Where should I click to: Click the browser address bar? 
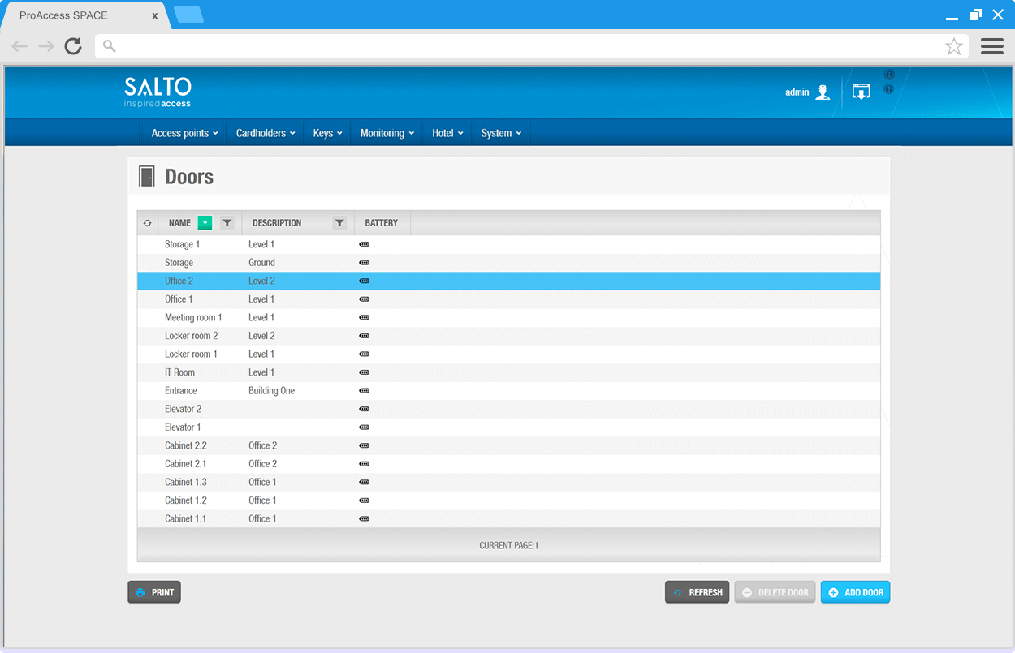tap(520, 46)
